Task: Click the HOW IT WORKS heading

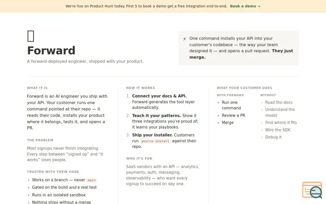Action: click(x=140, y=88)
